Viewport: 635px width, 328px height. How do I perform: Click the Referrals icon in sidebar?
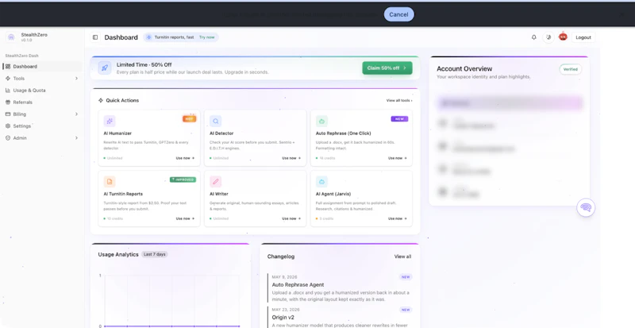8,102
